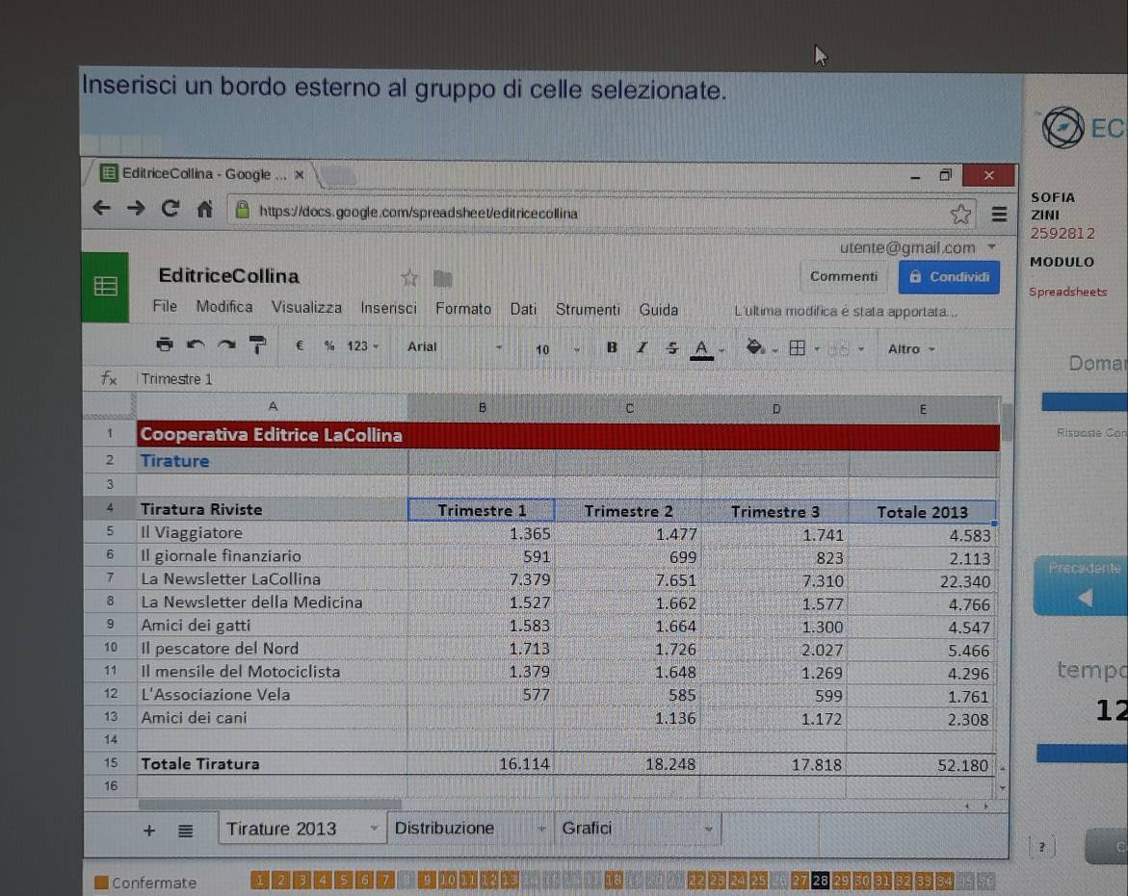Apply percent number format
Image resolution: width=1128 pixels, height=896 pixels.
pos(329,346)
